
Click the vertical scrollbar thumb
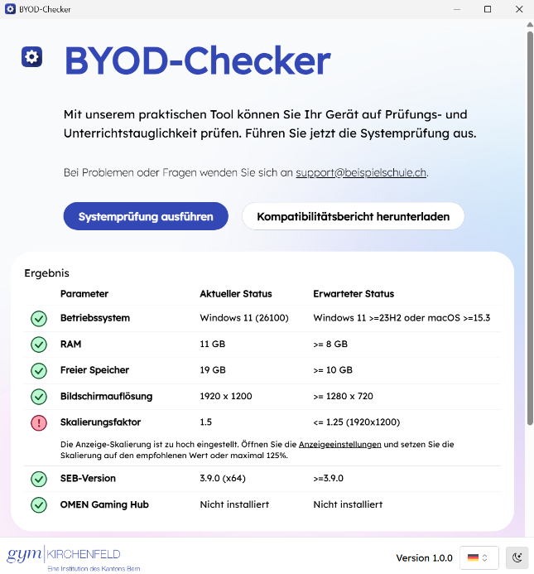[529, 248]
